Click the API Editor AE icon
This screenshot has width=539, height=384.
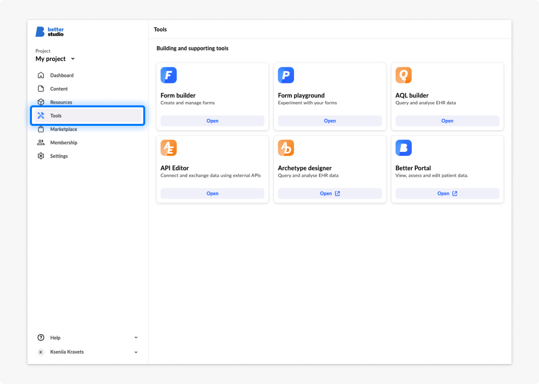(169, 148)
